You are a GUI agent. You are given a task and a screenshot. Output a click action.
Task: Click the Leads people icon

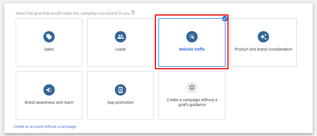[121, 37]
